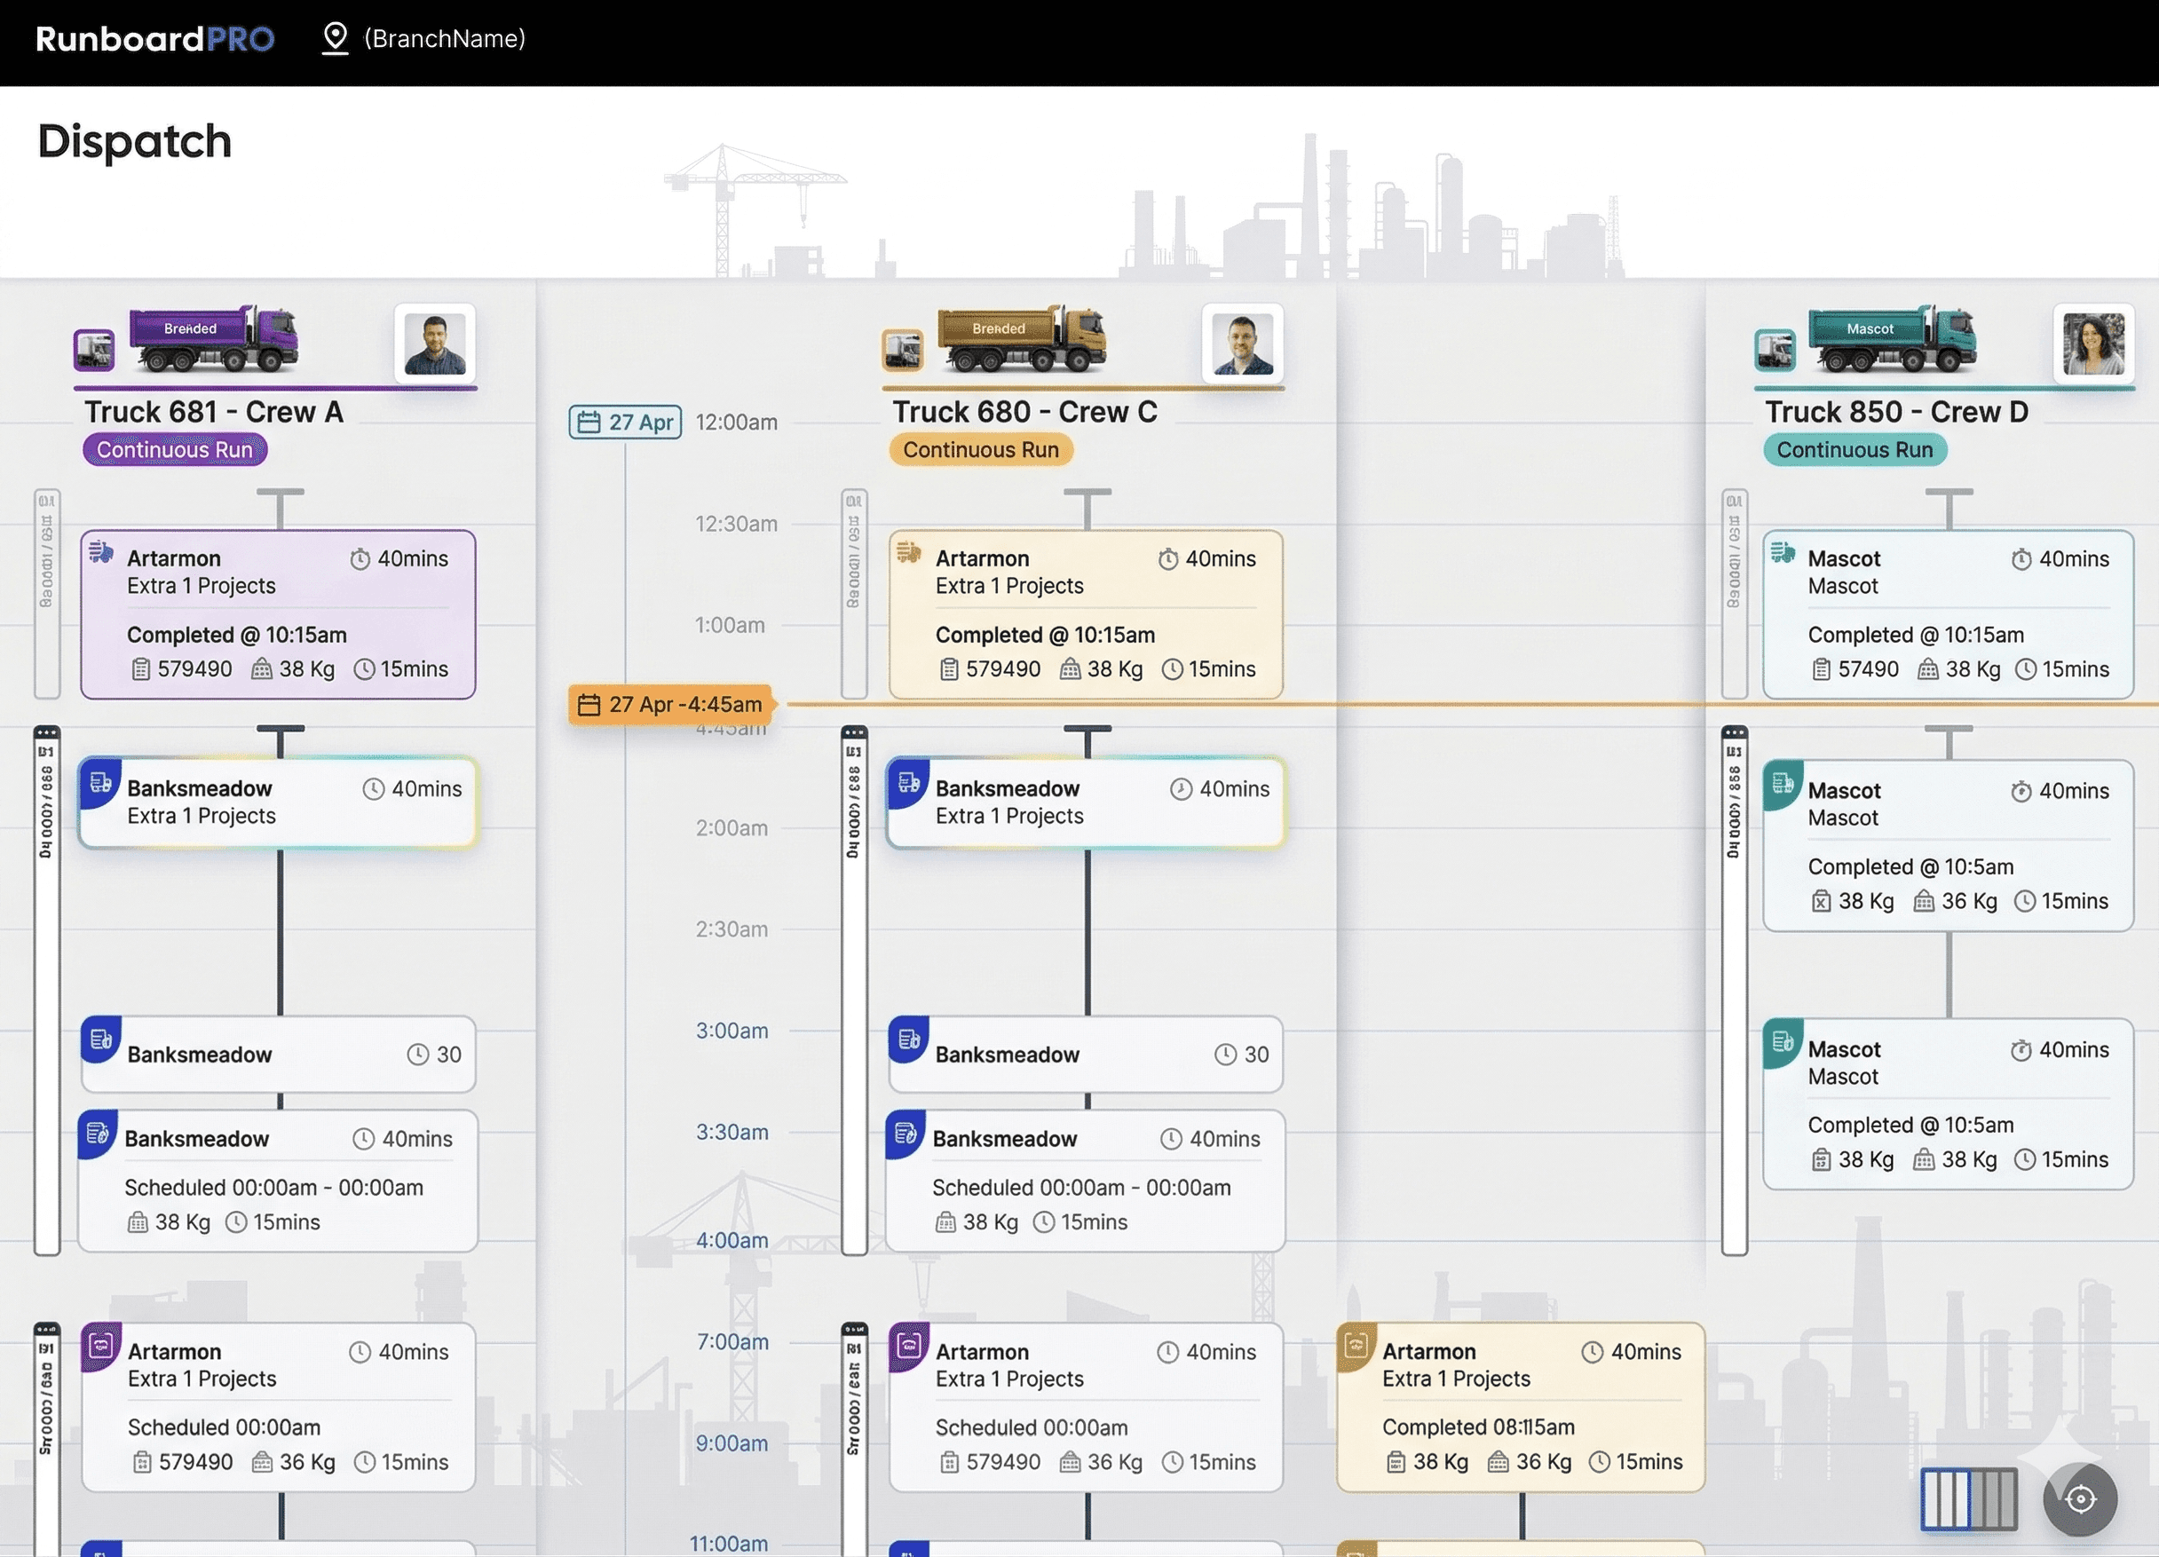Click the RunboardPRO logo

click(x=155, y=38)
